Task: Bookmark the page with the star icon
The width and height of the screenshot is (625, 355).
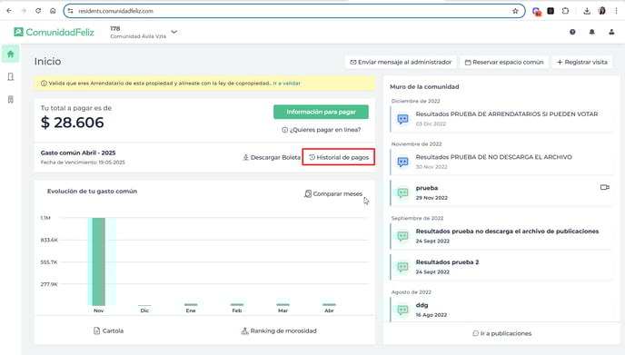Action: click(x=515, y=11)
